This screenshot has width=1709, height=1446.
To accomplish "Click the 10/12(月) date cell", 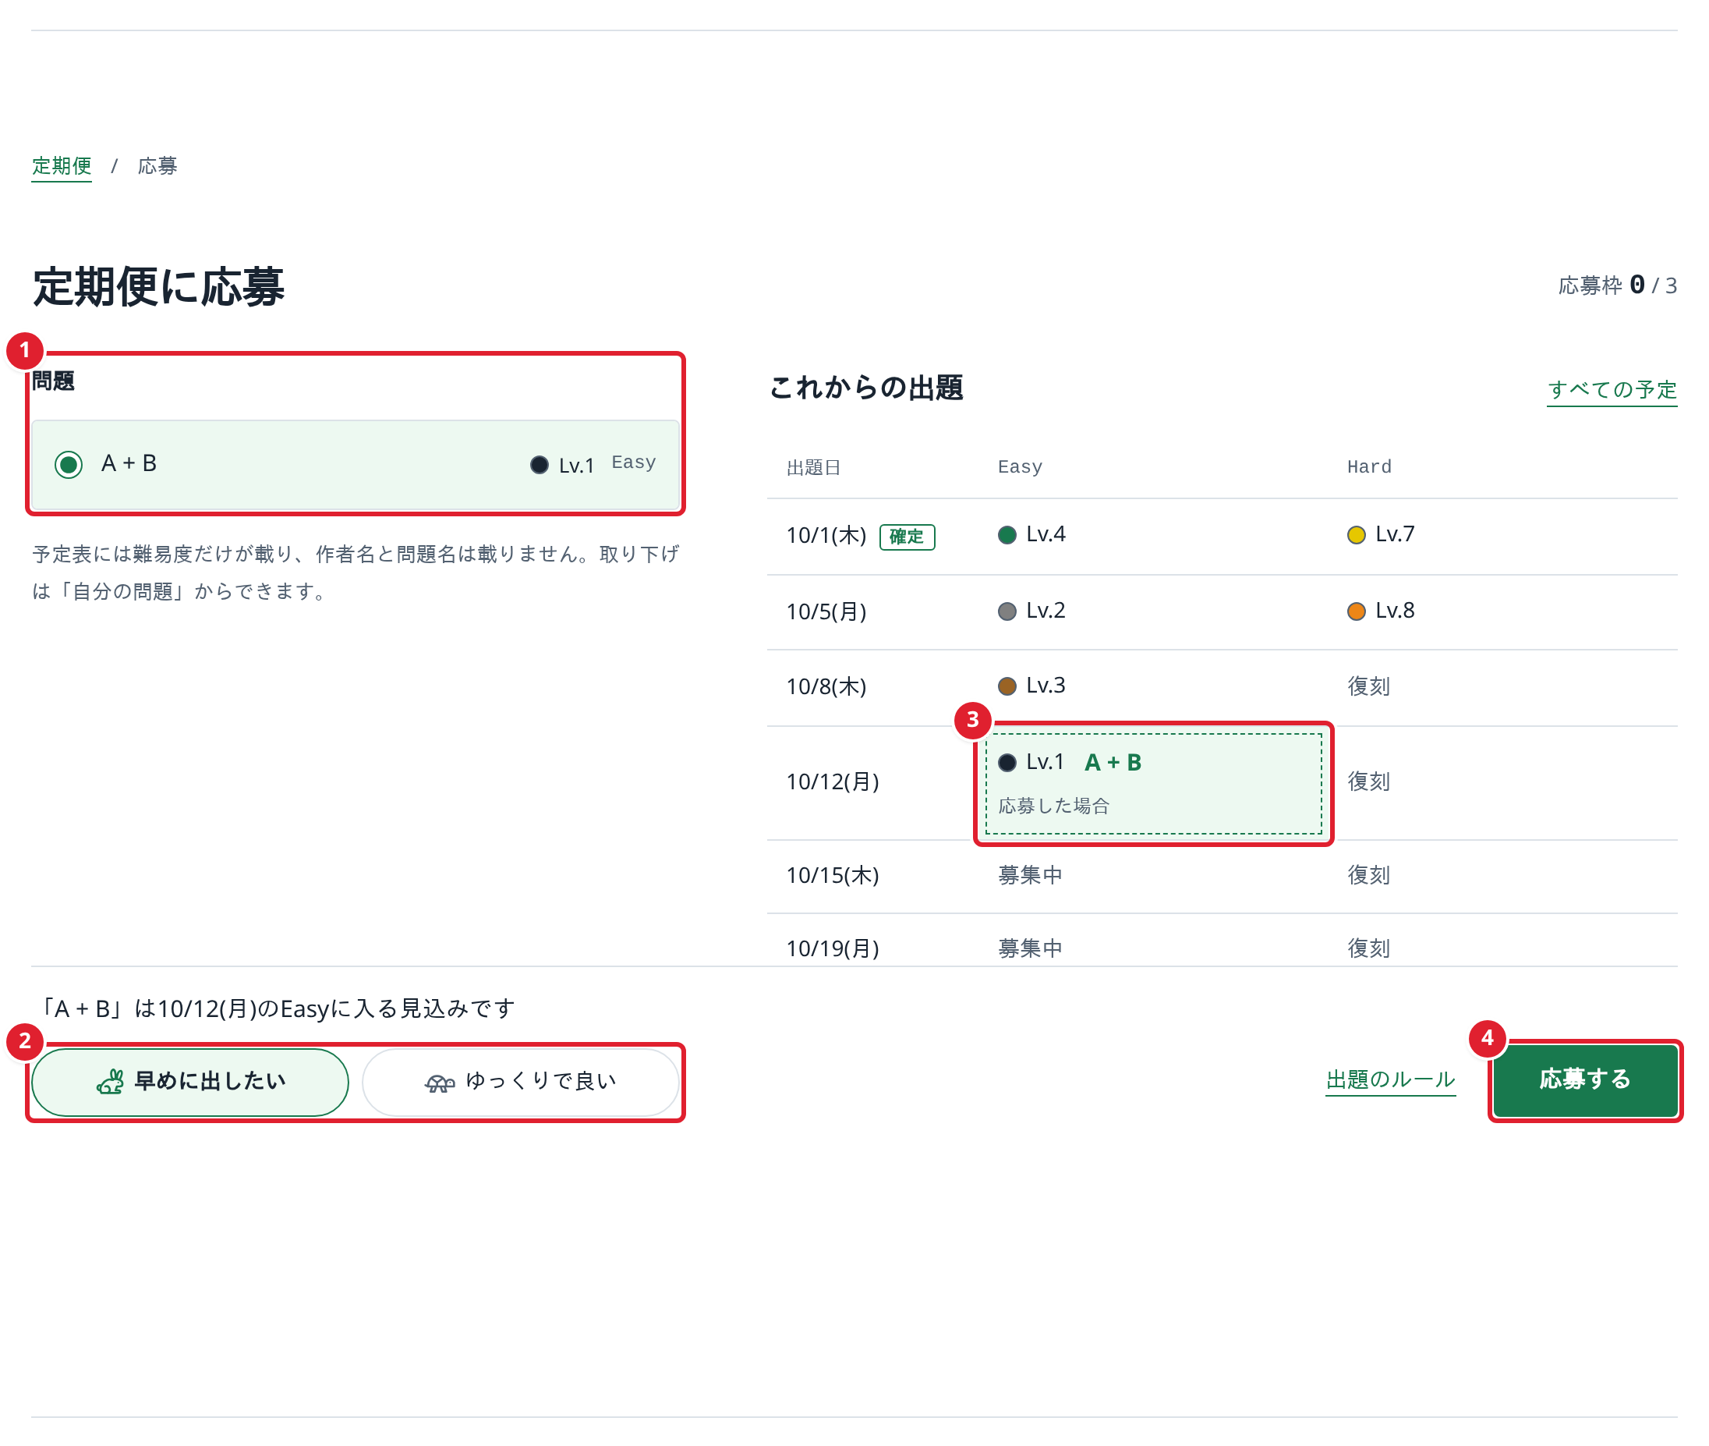I will click(x=833, y=781).
